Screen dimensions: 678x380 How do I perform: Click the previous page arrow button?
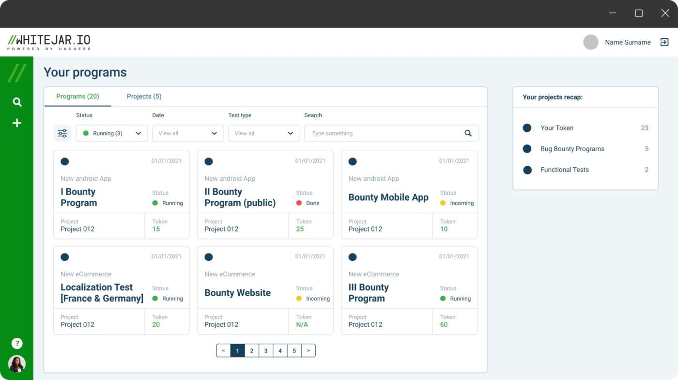point(223,350)
